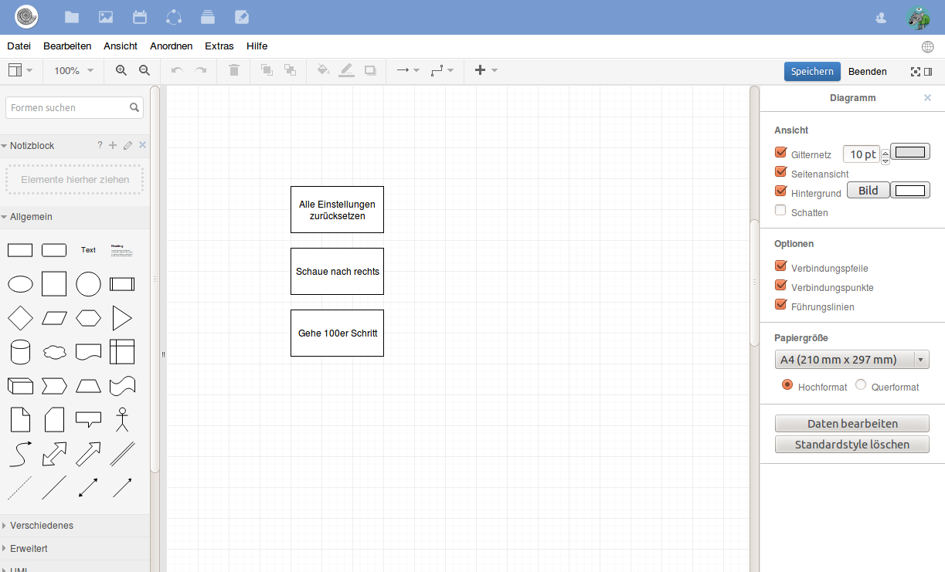Click the delete trash can icon
This screenshot has height=572, width=945.
pos(234,70)
